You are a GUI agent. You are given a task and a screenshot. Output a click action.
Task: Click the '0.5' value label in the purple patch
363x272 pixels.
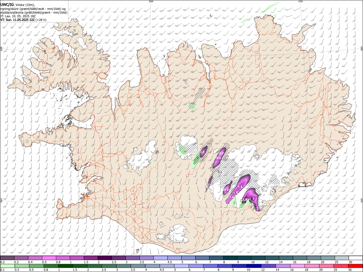pyautogui.click(x=202, y=152)
